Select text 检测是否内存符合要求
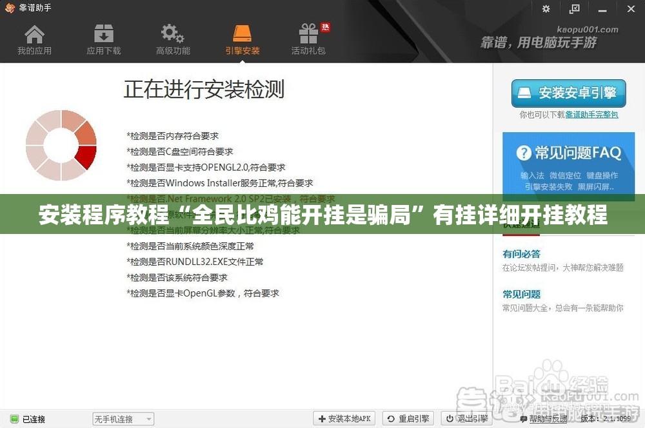645x428 pixels. click(x=174, y=135)
